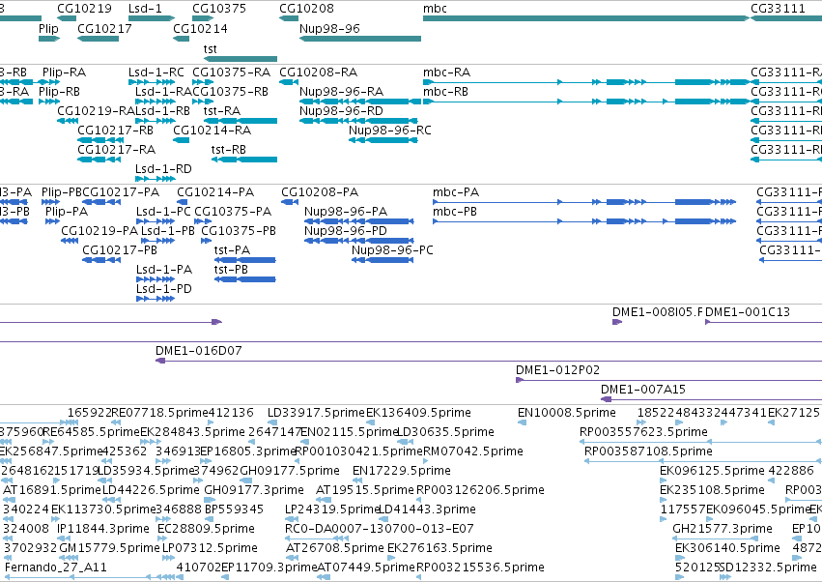The height and width of the screenshot is (582, 822).
Task: Select transcript CG10208-RA
Action: pos(289,82)
